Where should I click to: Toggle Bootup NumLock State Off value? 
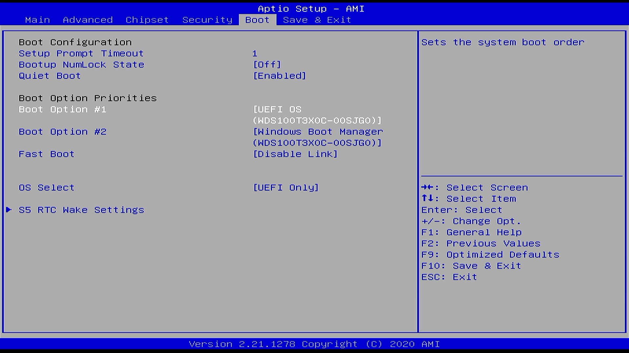point(267,65)
